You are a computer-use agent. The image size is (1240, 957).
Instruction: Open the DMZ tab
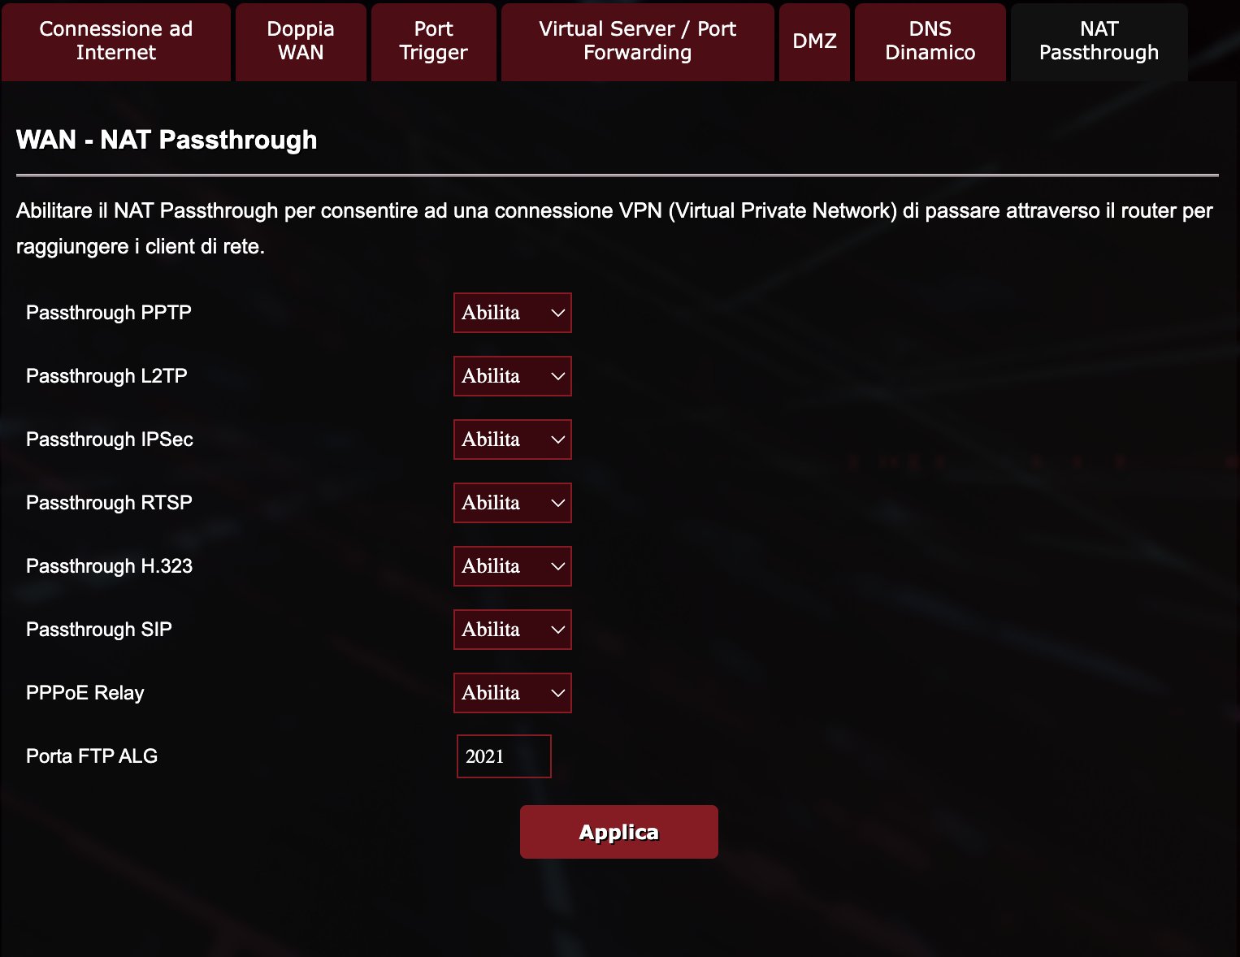814,41
